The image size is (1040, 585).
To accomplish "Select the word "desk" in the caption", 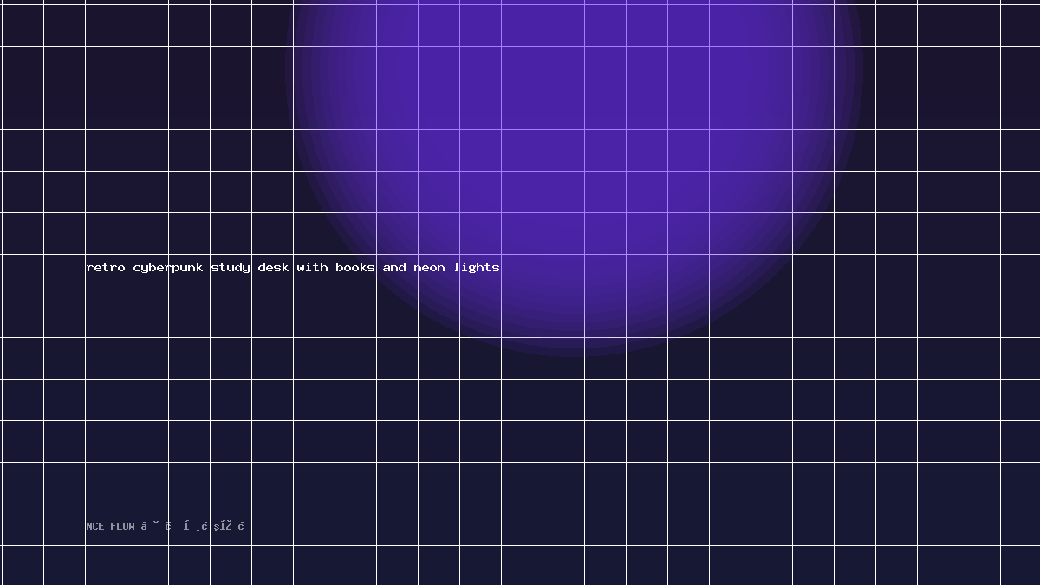I will [273, 267].
